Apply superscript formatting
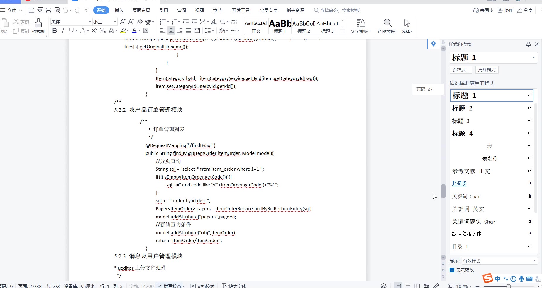Screen dimensions: 542x288 94,31
